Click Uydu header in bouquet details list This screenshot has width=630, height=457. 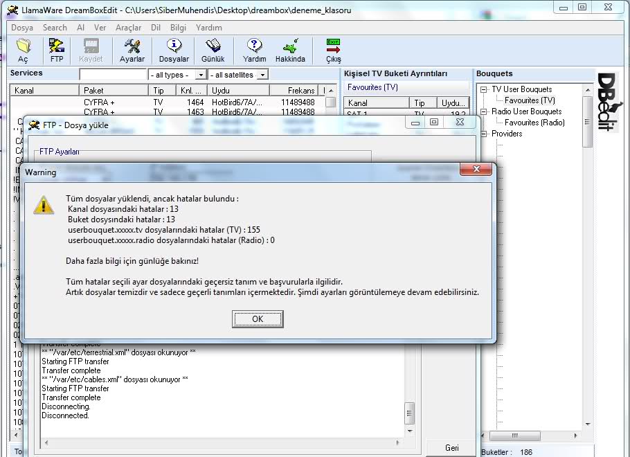(453, 103)
